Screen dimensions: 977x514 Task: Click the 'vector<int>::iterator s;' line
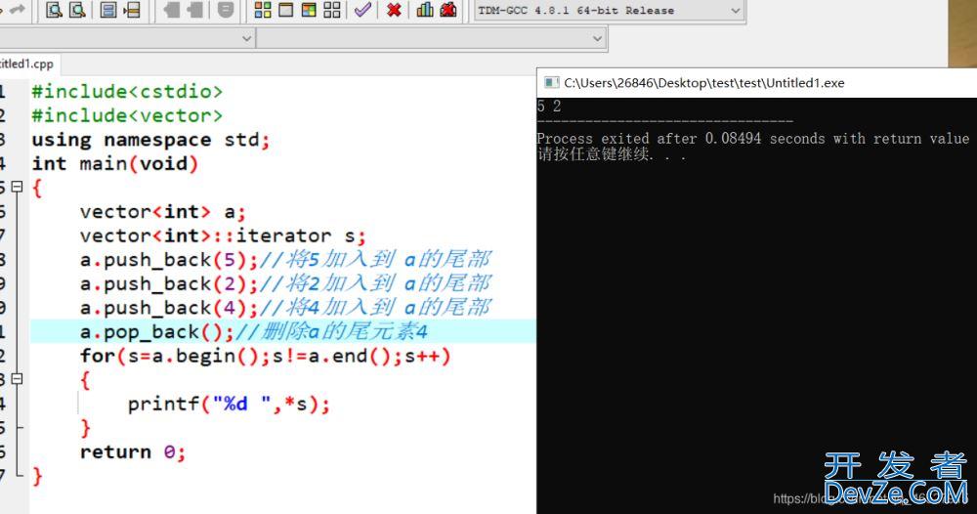(223, 236)
